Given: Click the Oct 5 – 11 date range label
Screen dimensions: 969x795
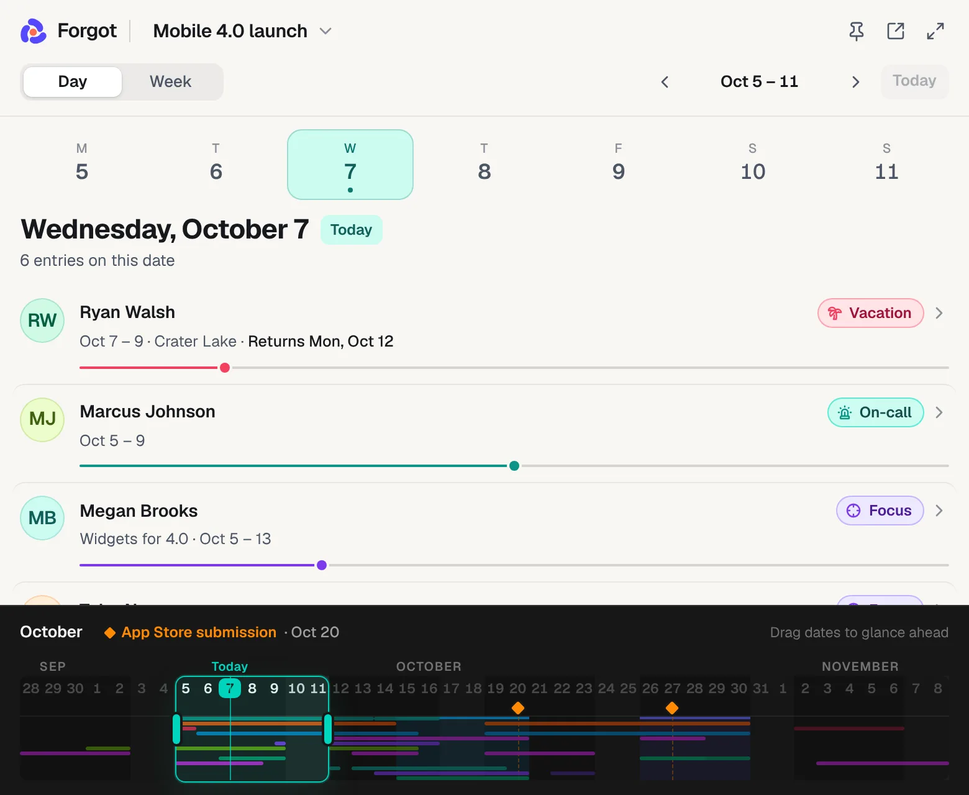Looking at the screenshot, I should [759, 82].
